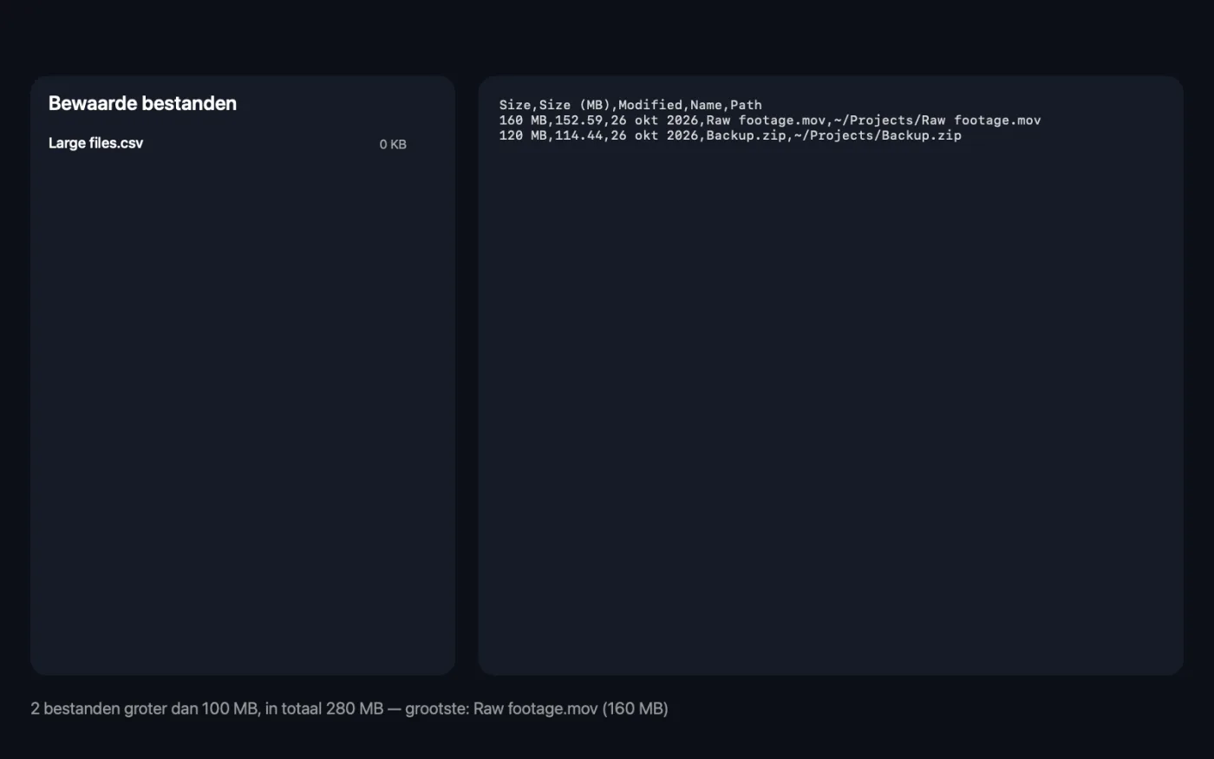Click the 26 okt 2026 date in first row
The width and height of the screenshot is (1214, 759).
pos(655,121)
